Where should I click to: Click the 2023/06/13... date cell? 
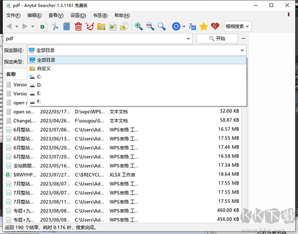tap(55, 139)
